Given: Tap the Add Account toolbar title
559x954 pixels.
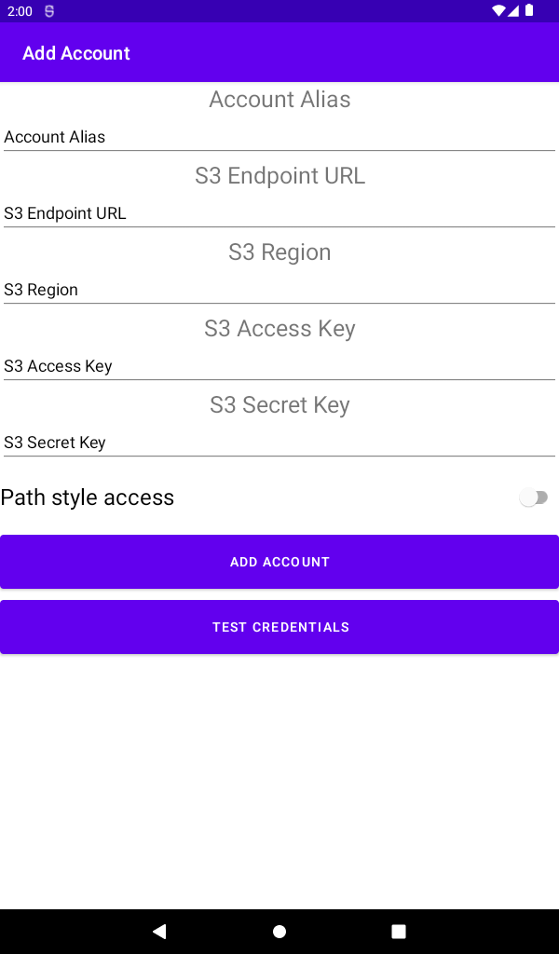Looking at the screenshot, I should coord(76,53).
